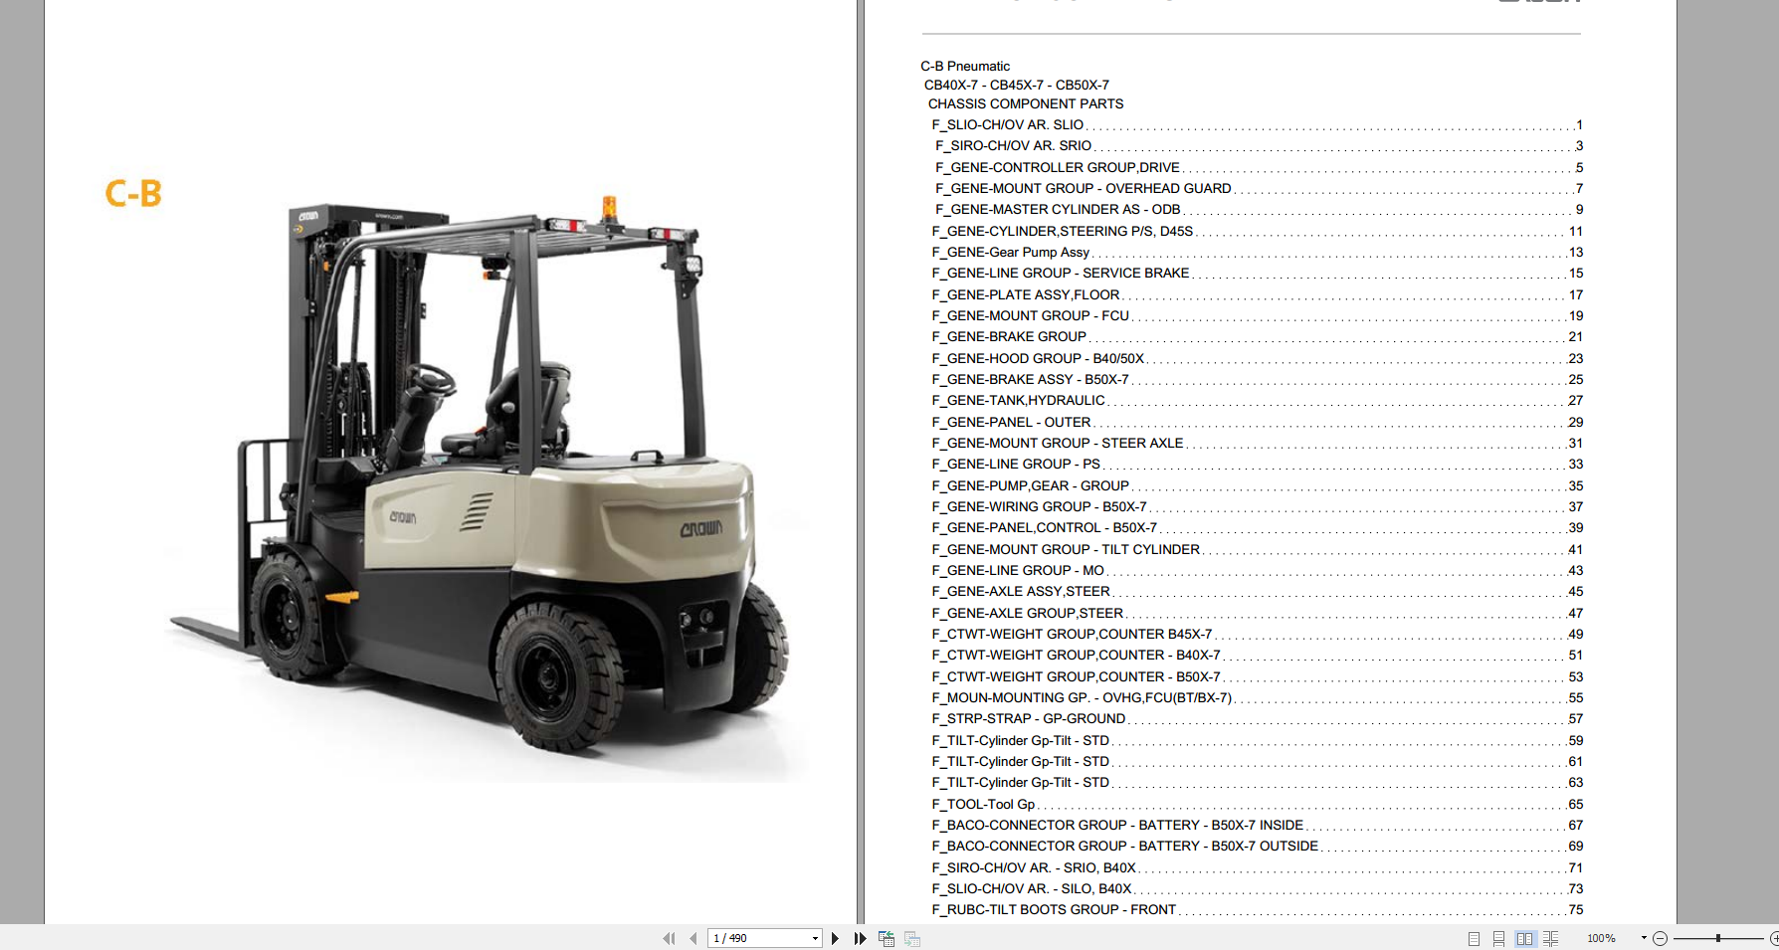Open F_TOOL-Tool Gp contents entry

tap(983, 805)
